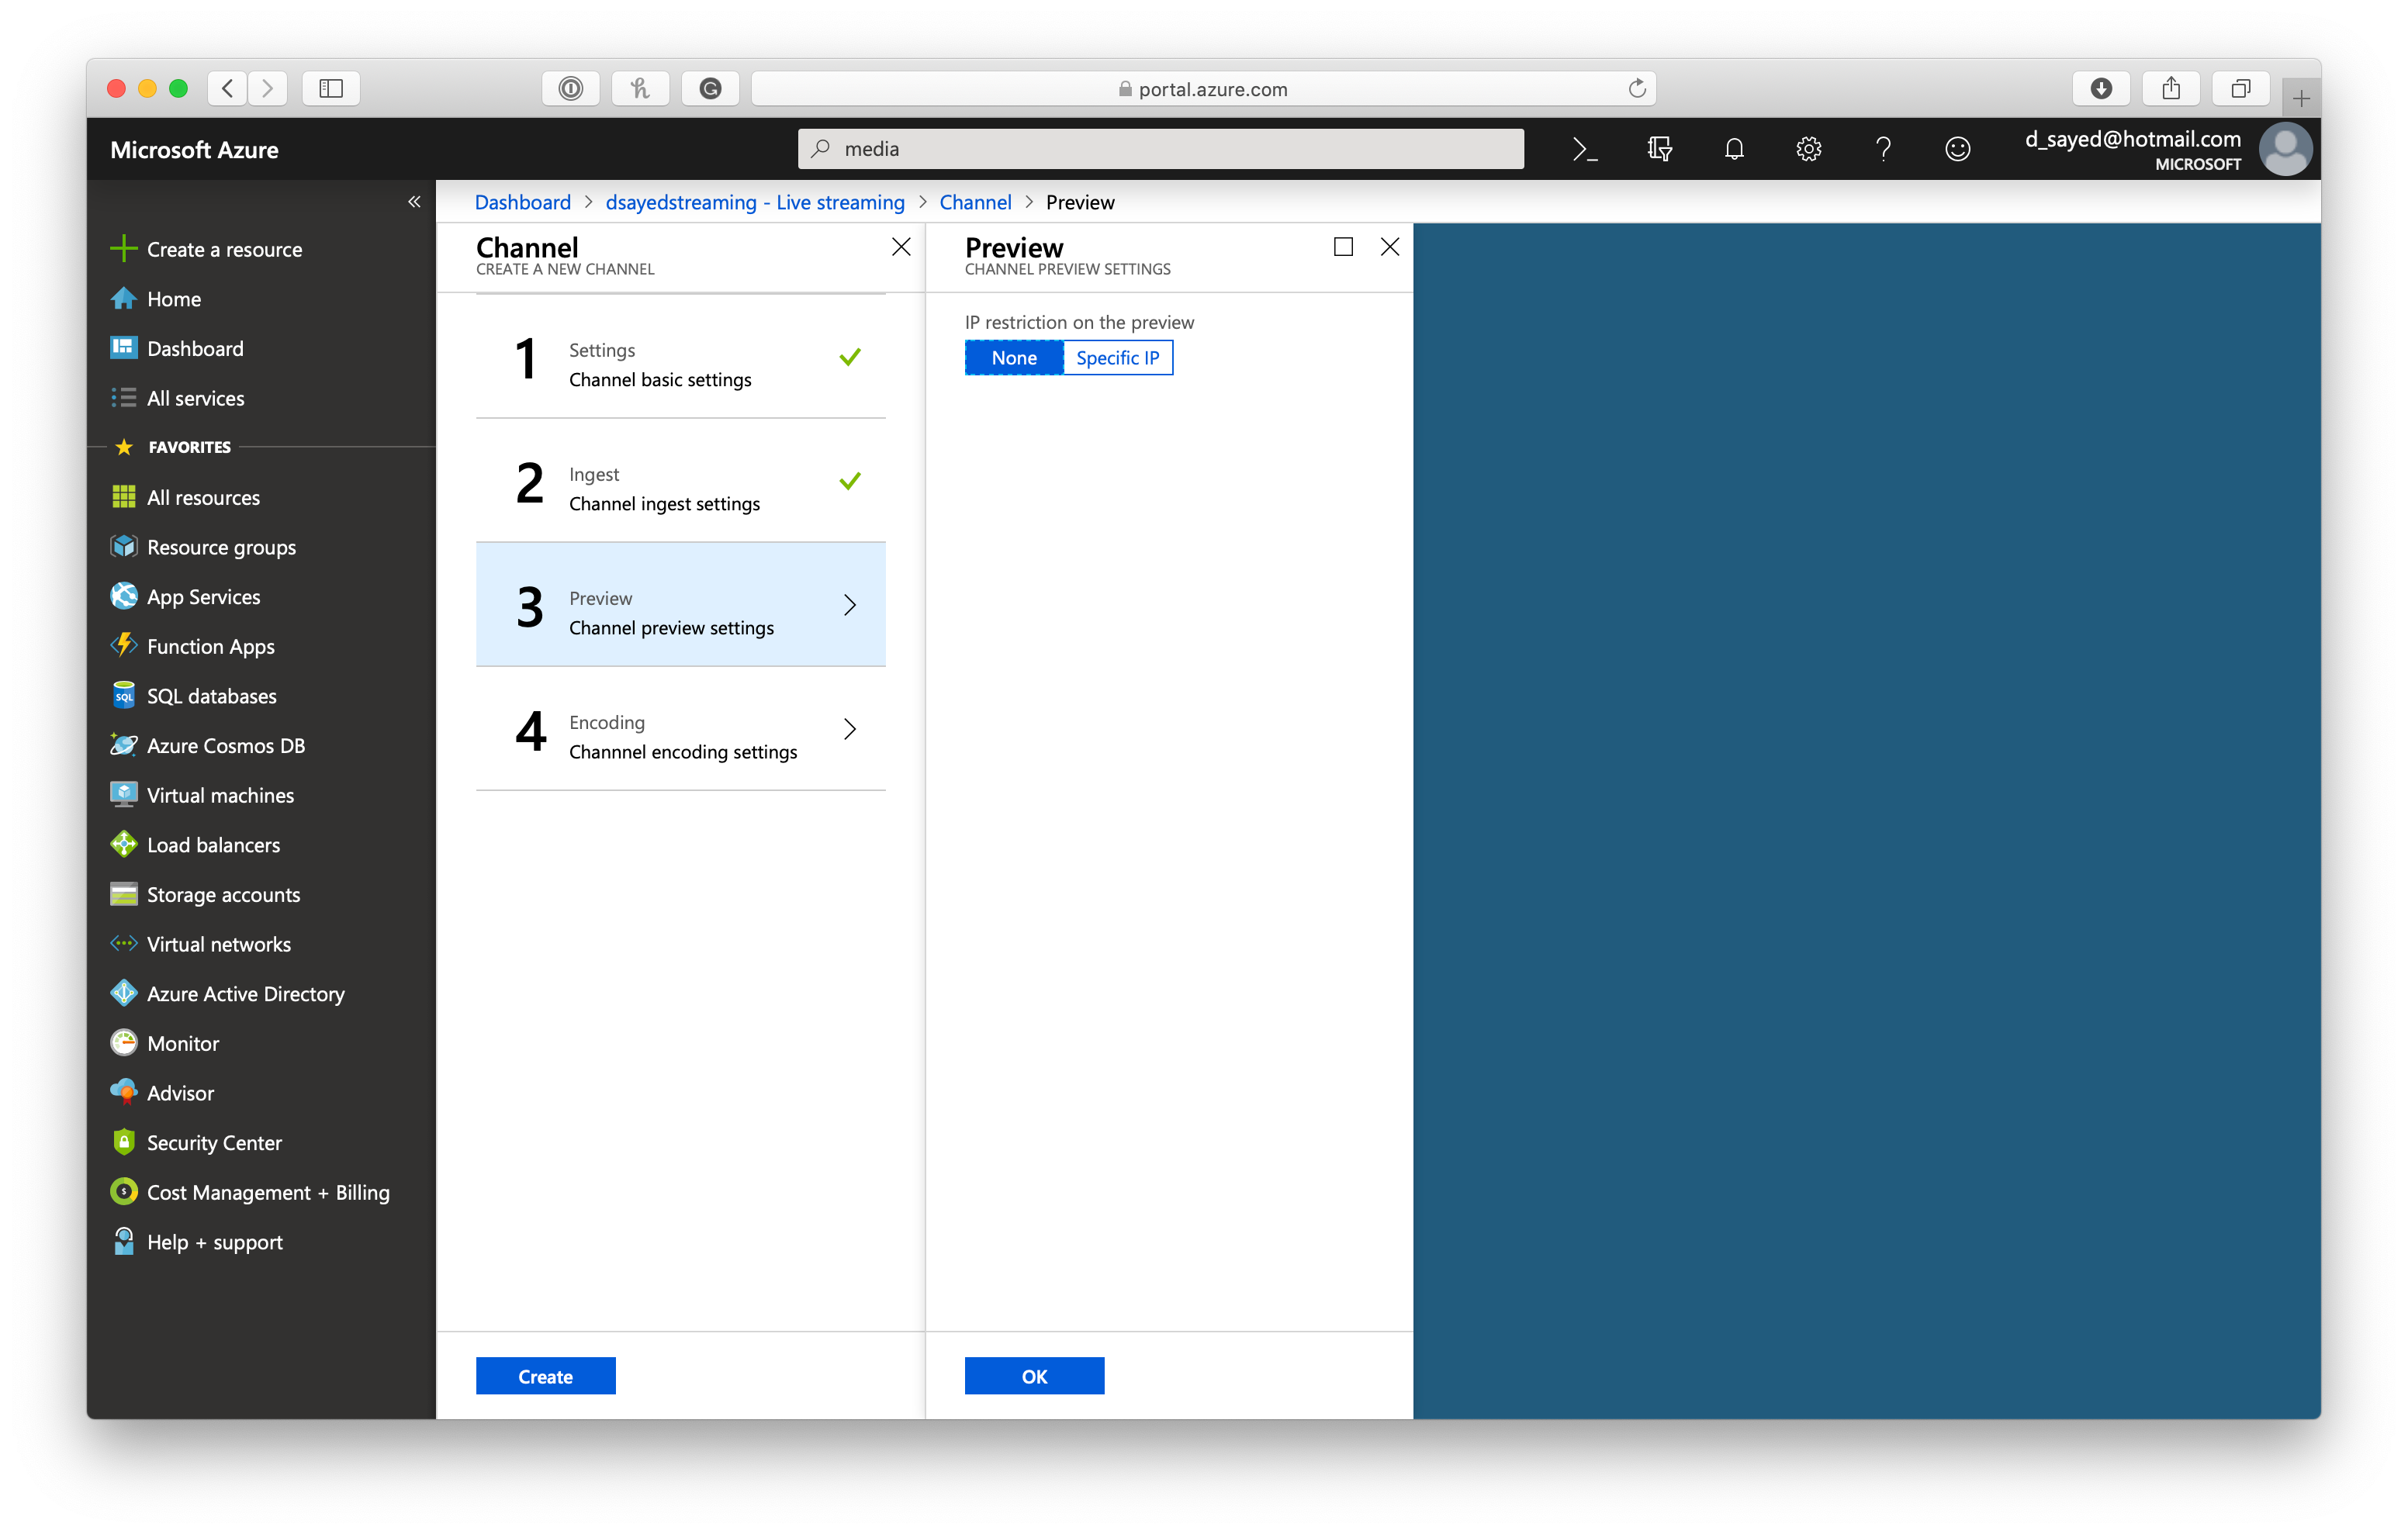The width and height of the screenshot is (2408, 1534).
Task: Open portal settings gear
Action: point(1808,149)
